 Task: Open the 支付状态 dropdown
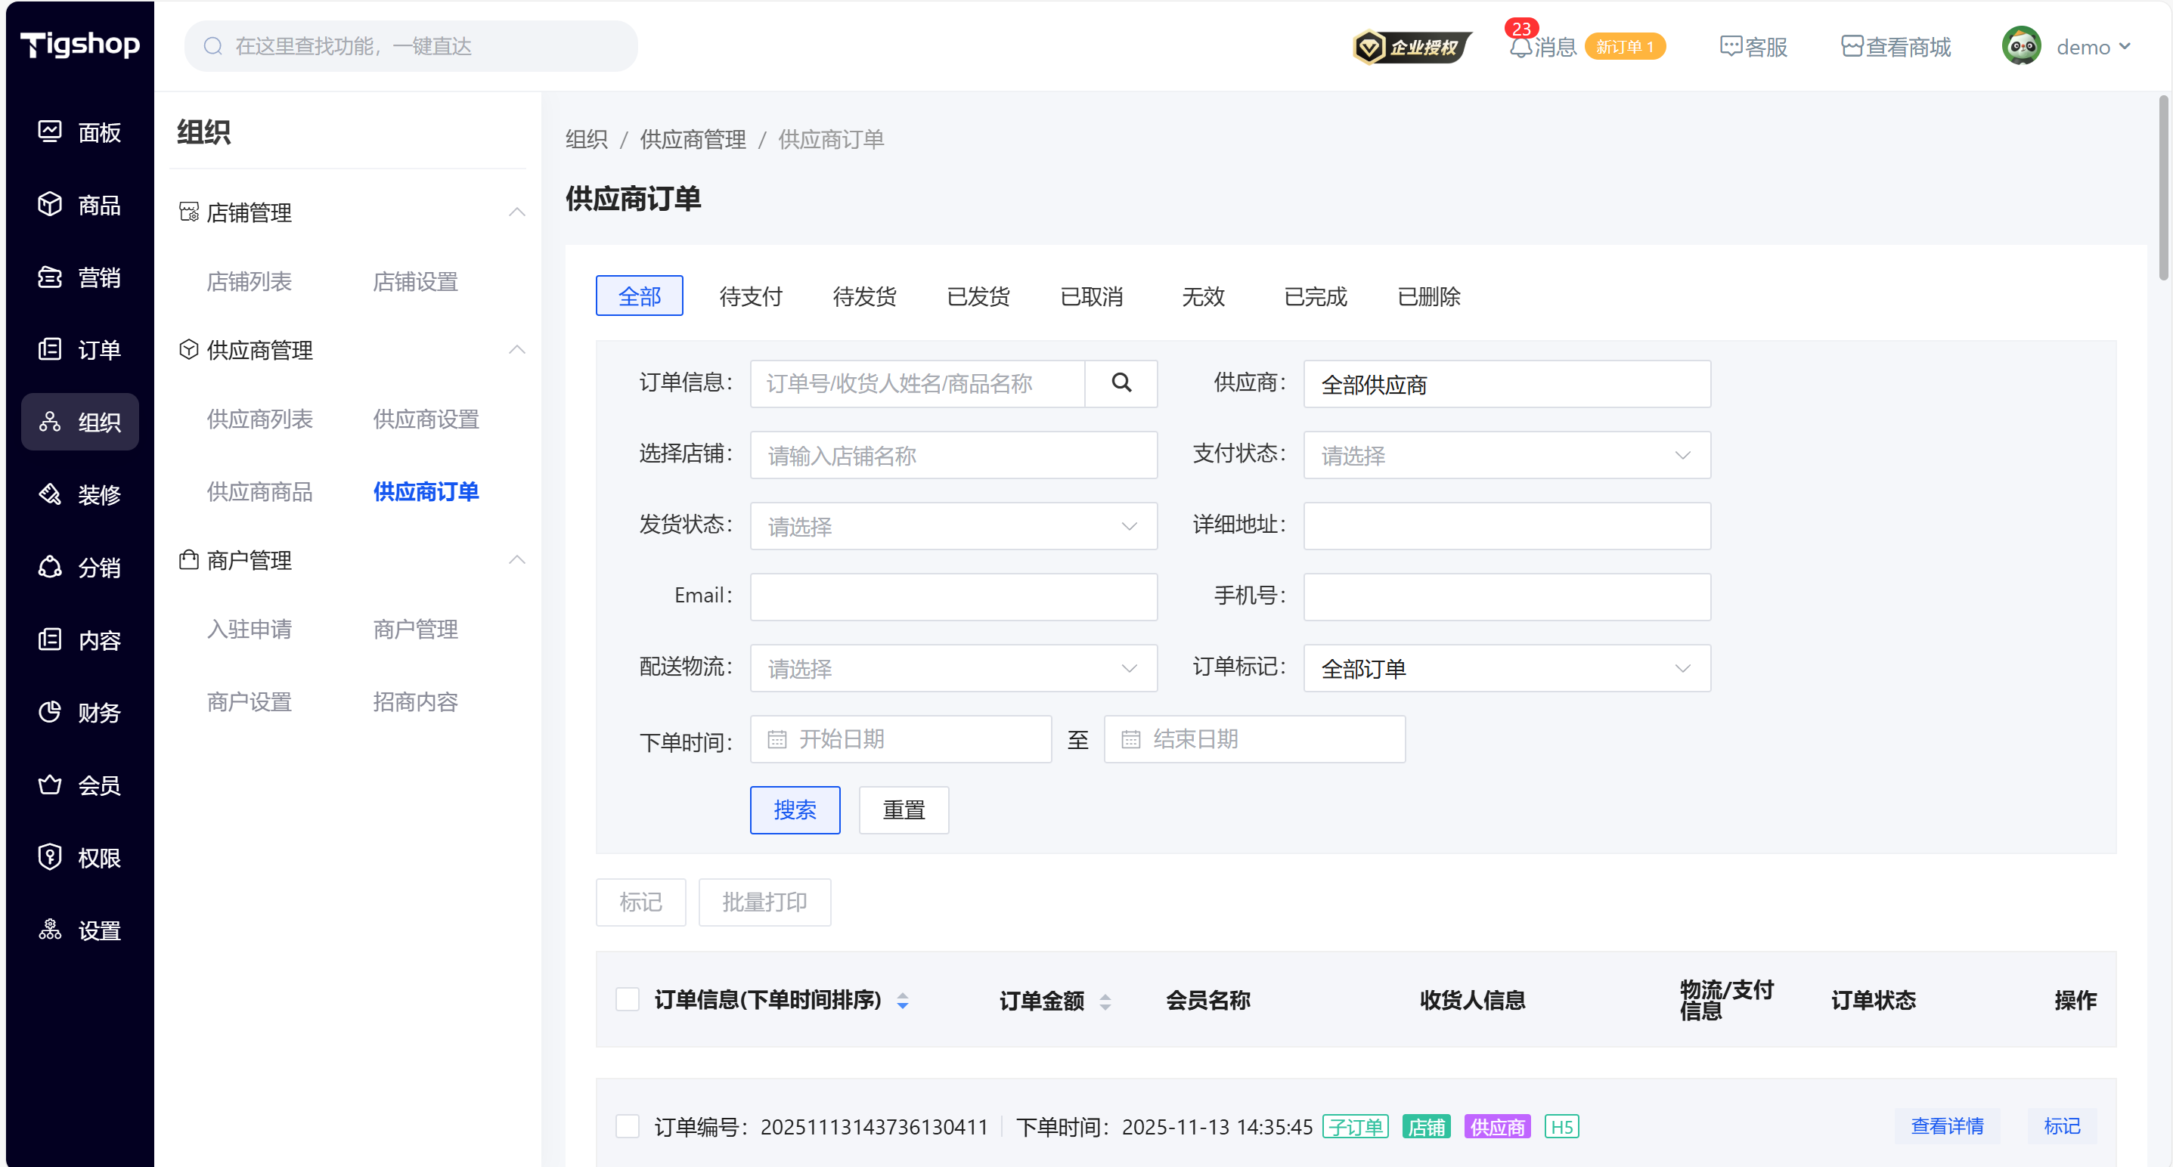tap(1505, 455)
